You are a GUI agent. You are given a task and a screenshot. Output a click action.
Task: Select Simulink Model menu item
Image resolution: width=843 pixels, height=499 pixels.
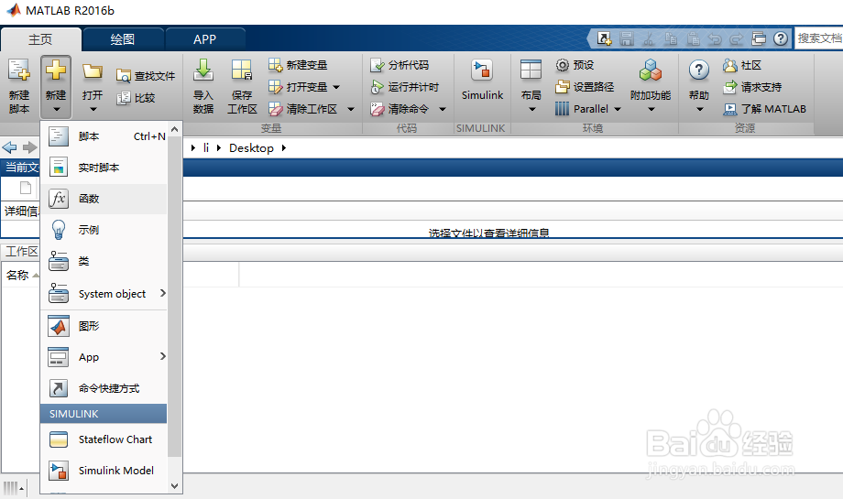[104, 471]
